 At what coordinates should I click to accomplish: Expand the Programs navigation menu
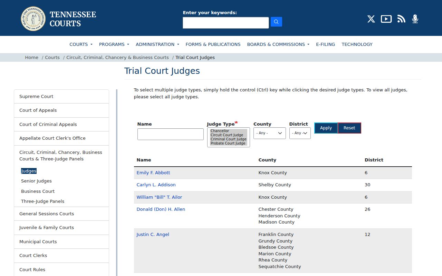pos(114,44)
